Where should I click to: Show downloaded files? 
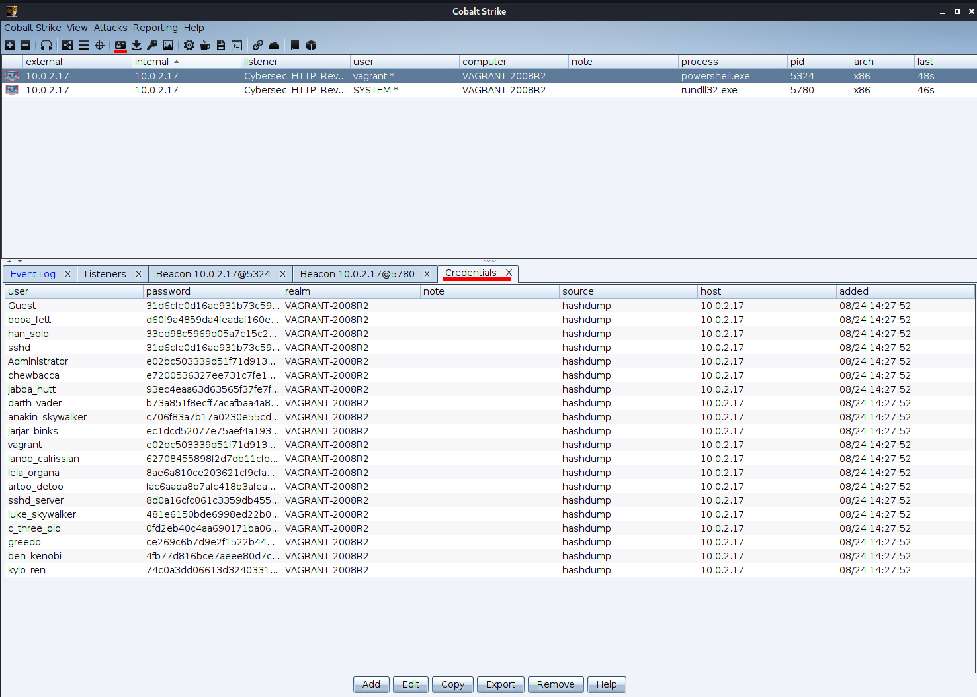[136, 45]
